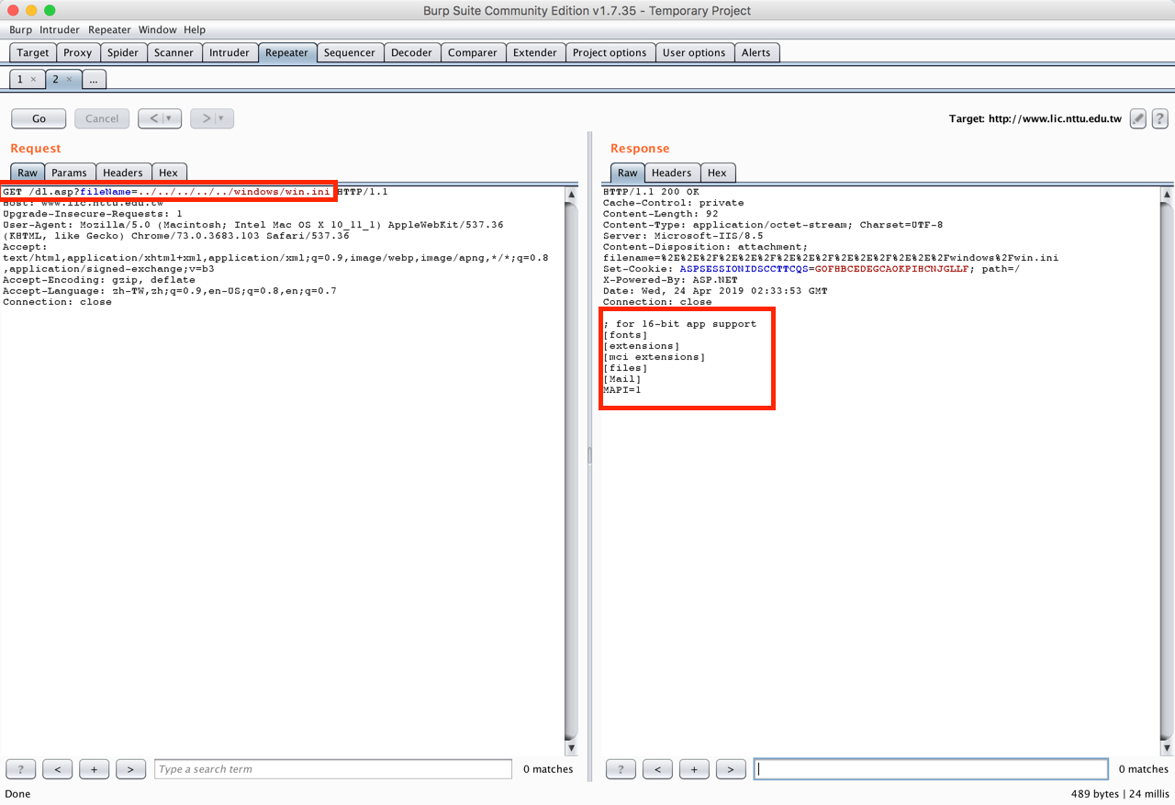Select Repeater request tab 2
Screen dimensions: 1175x805
(55, 80)
